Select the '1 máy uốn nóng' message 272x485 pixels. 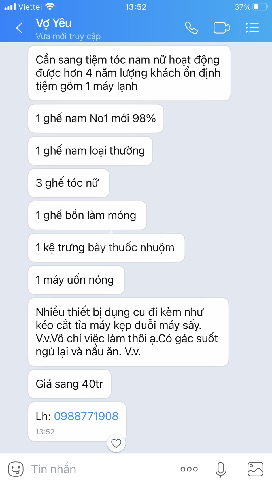(76, 280)
